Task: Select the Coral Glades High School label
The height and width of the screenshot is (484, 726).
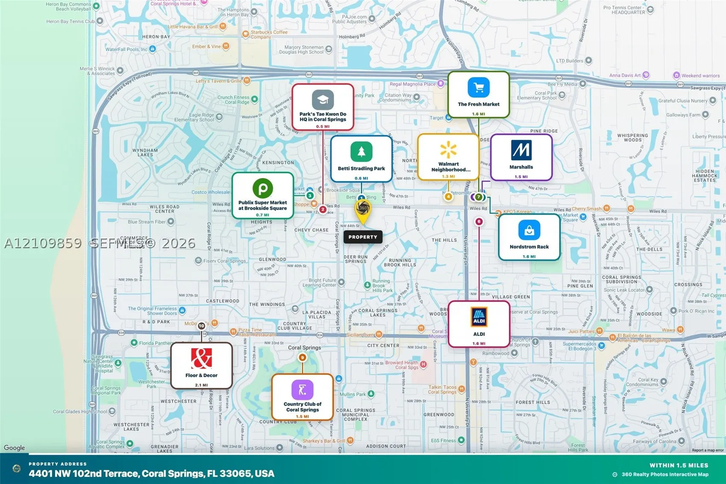Action: click(80, 412)
